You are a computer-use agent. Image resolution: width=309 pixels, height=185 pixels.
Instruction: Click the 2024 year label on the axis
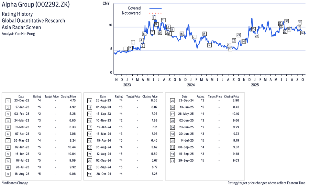click(x=191, y=85)
